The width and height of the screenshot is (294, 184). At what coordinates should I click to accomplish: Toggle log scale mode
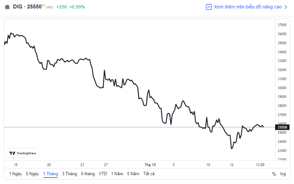click(x=283, y=174)
